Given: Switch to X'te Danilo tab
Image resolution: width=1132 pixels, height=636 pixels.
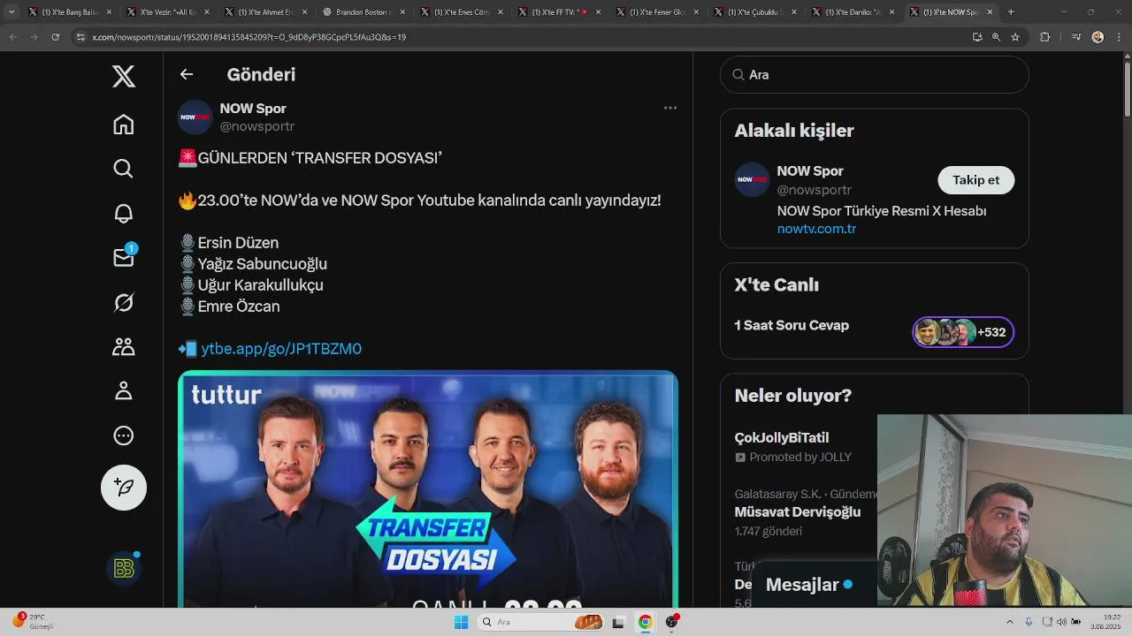Looking at the screenshot, I should click(855, 12).
